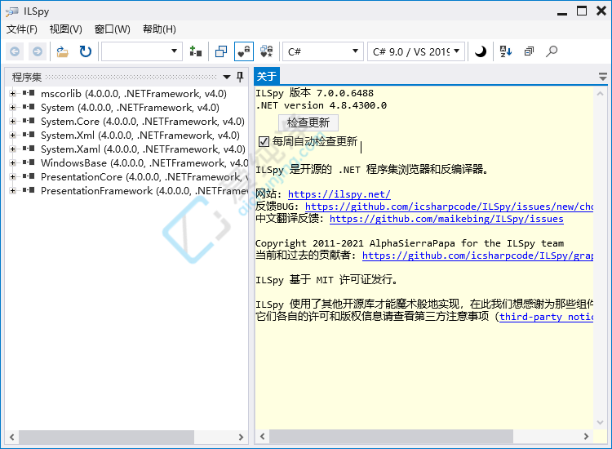The width and height of the screenshot is (612, 449).
Task: Open an assembly file with the folder icon
Action: (x=63, y=51)
